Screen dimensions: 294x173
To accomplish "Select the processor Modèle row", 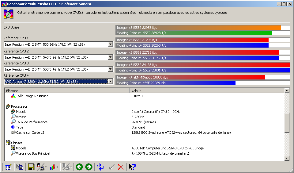I will coord(144,112).
